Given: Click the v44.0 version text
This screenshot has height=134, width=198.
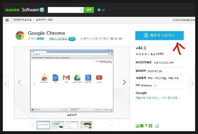Looking at the screenshot, I should click(141, 48).
